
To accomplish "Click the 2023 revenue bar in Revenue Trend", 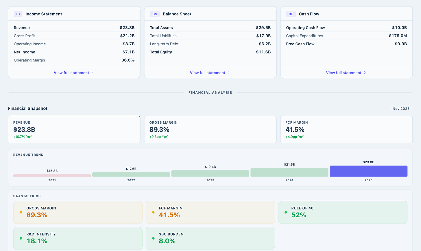I will pyautogui.click(x=210, y=173).
